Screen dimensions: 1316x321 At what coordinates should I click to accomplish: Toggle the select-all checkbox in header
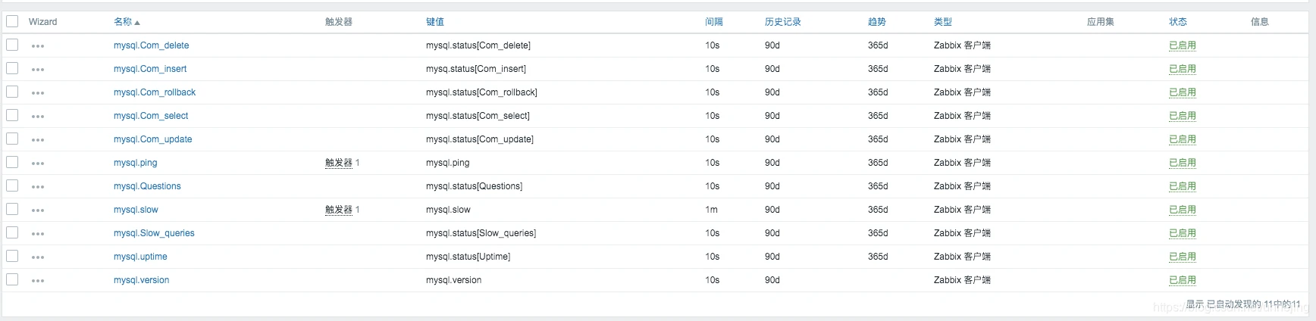(12, 21)
